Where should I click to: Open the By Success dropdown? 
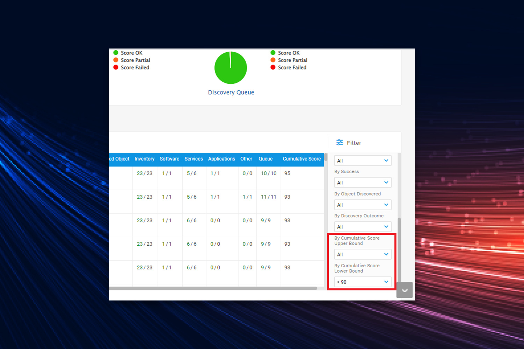(x=362, y=182)
